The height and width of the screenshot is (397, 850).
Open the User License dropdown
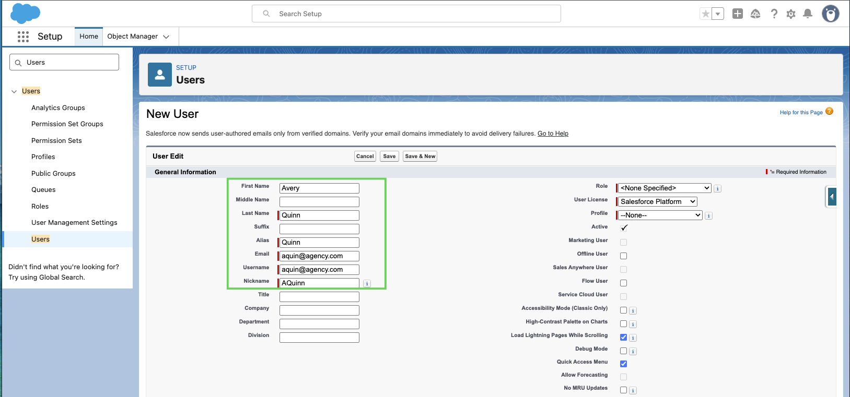[x=658, y=202]
